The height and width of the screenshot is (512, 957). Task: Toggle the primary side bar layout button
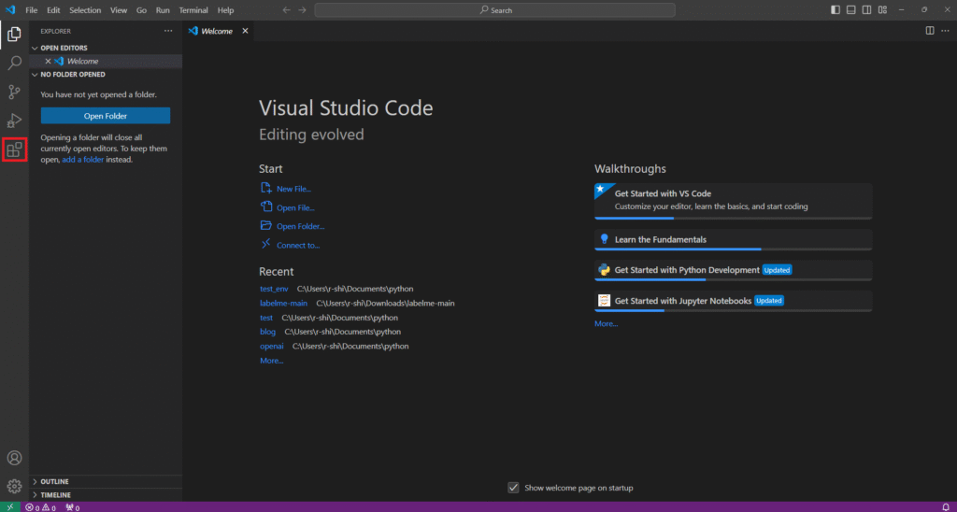point(835,10)
